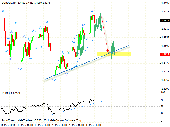Click the RSI 70 level axis value
The image size is (170, 127).
(162, 100)
